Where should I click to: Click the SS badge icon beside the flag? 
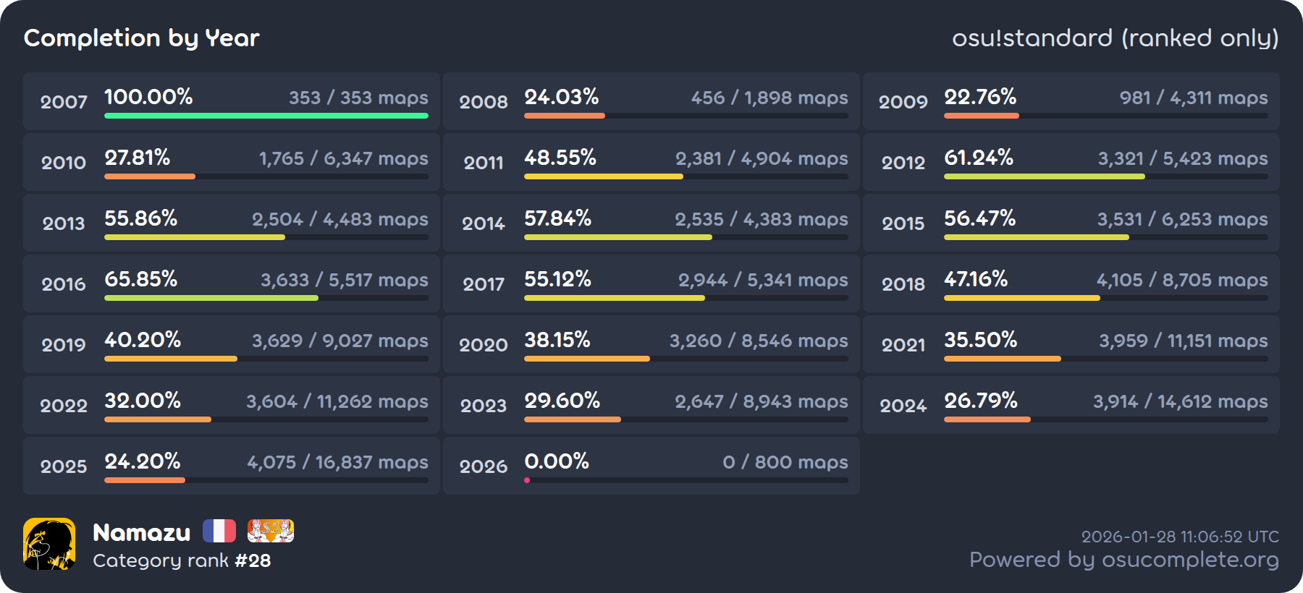click(270, 531)
